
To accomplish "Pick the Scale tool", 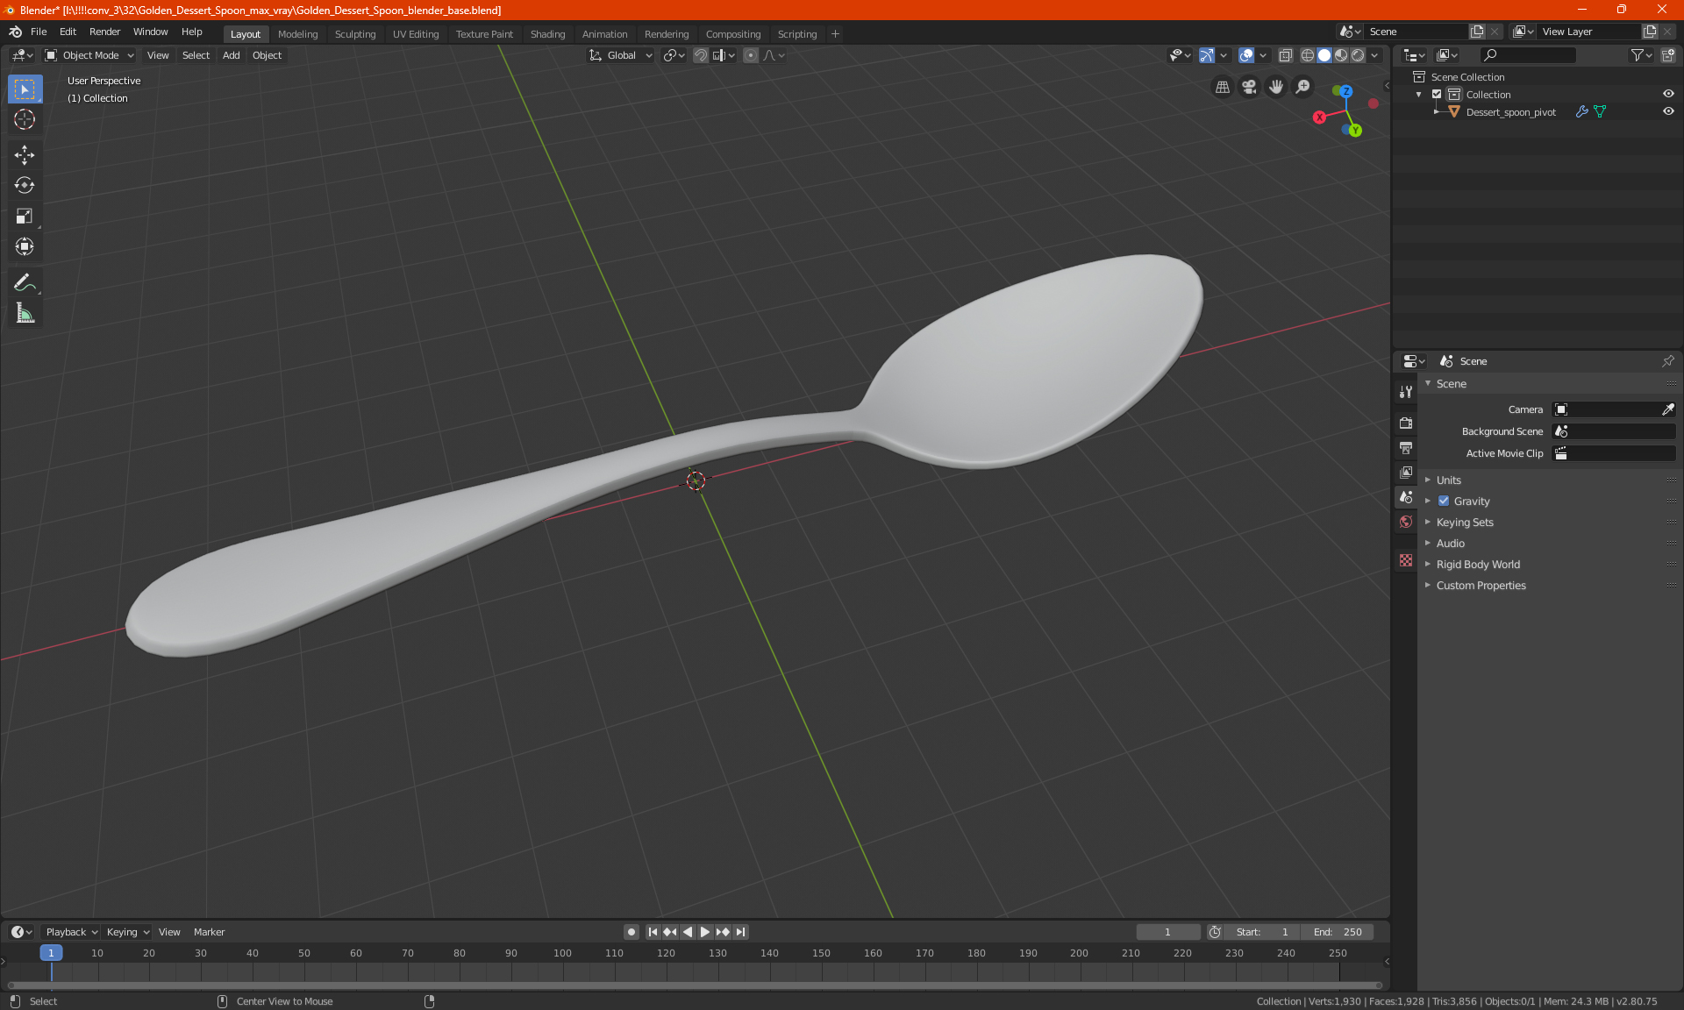I will (x=25, y=216).
